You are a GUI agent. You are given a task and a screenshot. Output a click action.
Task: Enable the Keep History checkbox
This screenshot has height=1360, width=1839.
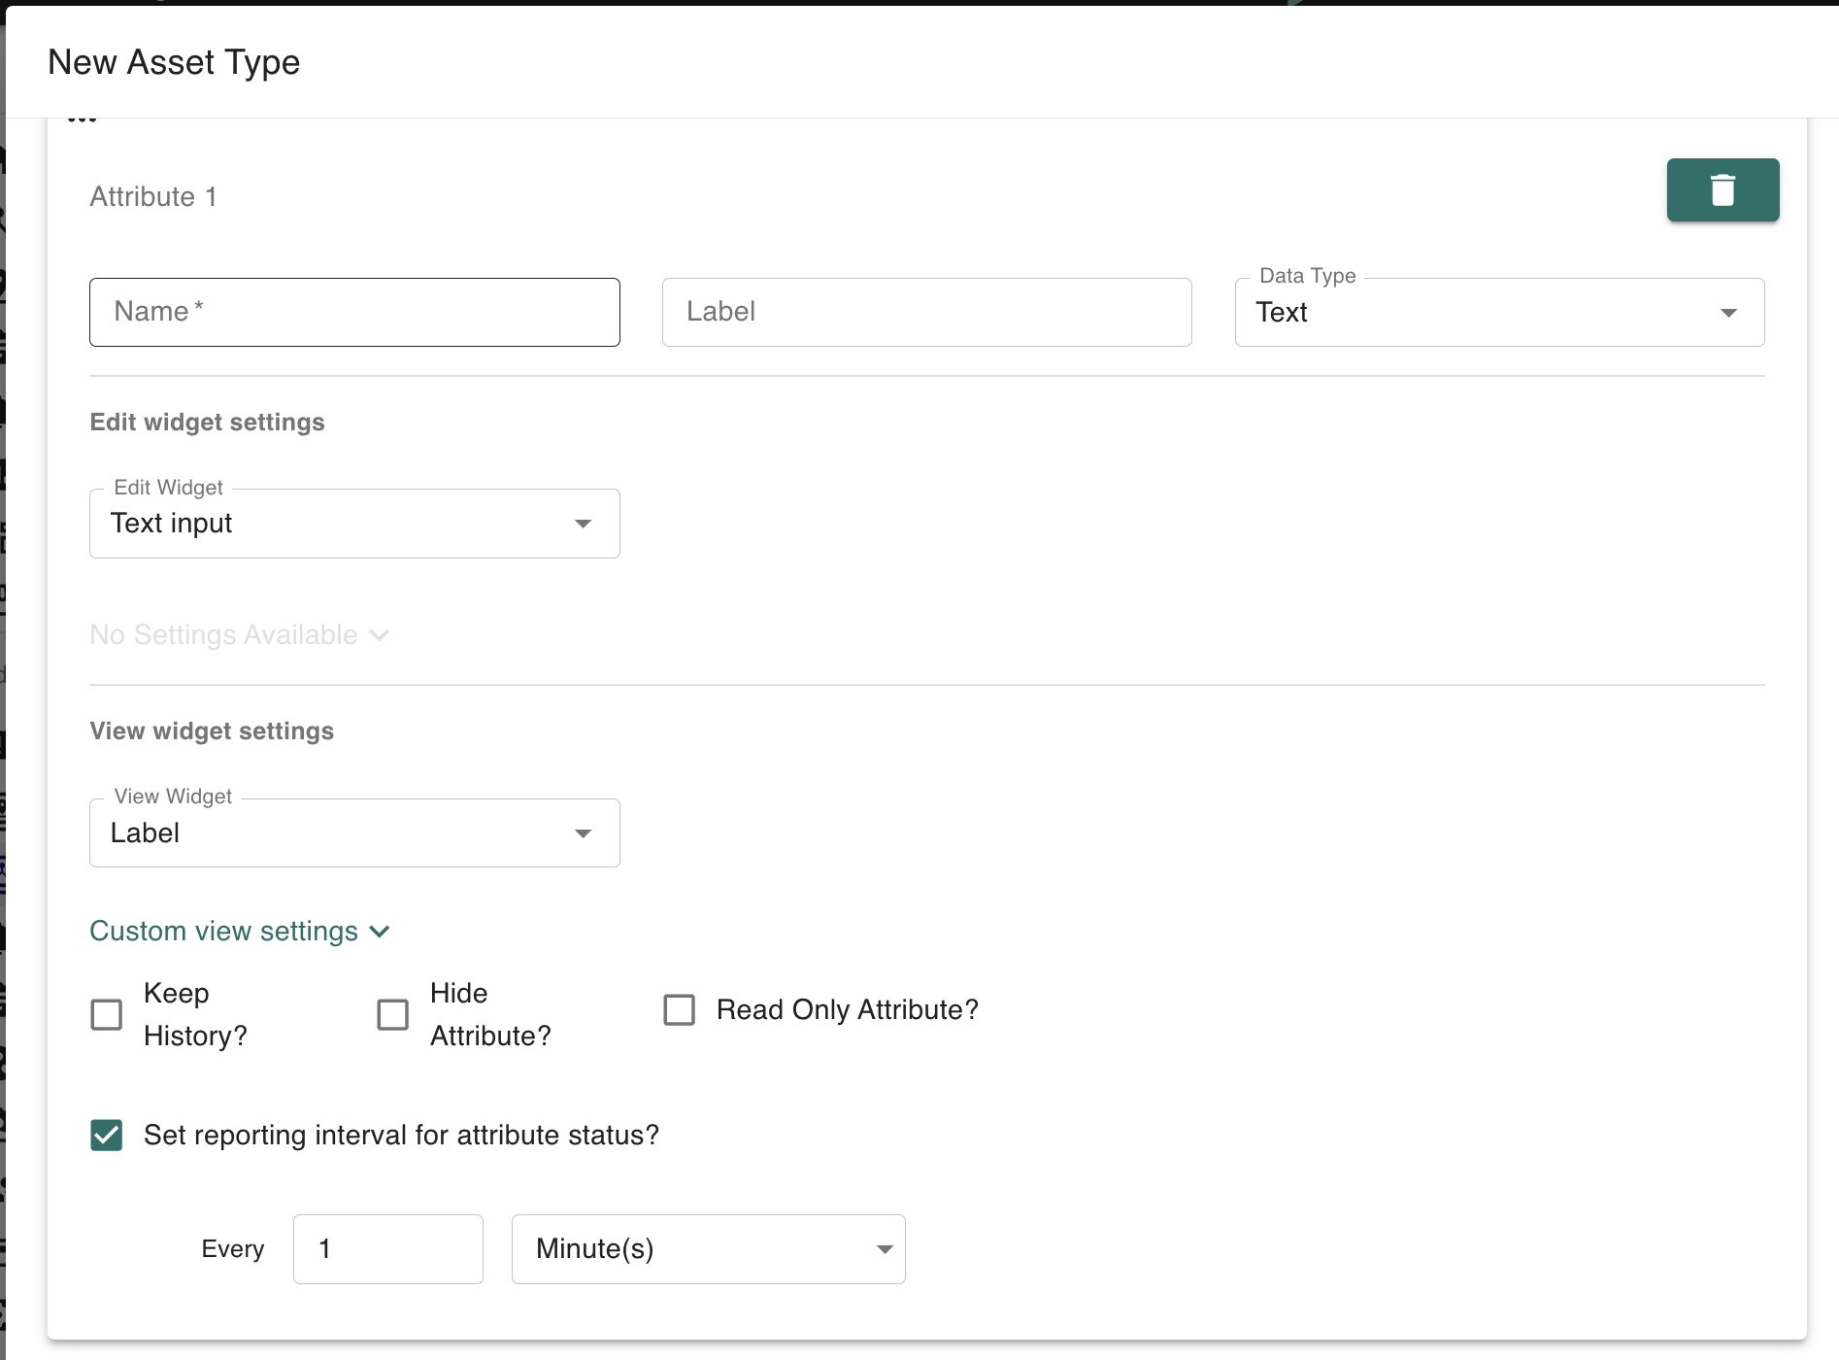[107, 1014]
